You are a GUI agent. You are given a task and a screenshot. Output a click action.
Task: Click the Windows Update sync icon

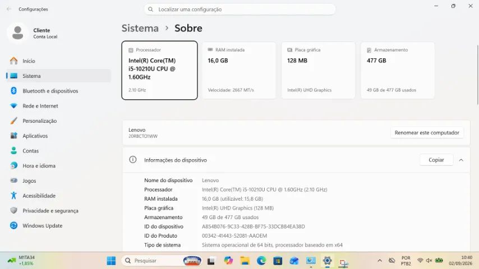[x=14, y=225]
